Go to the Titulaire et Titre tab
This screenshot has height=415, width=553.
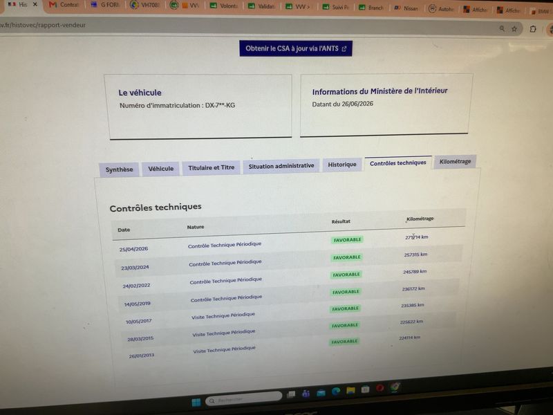coord(211,167)
